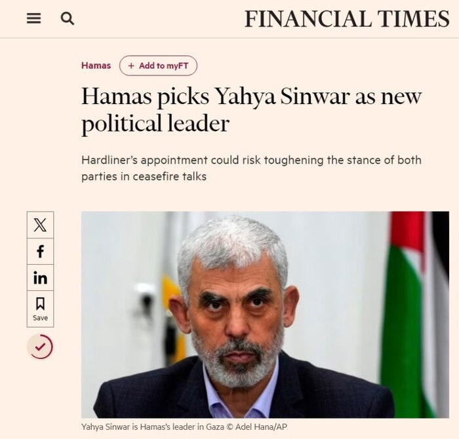459x439 pixels.
Task: Click the headline about Yahya Sinwar
Action: (x=251, y=109)
